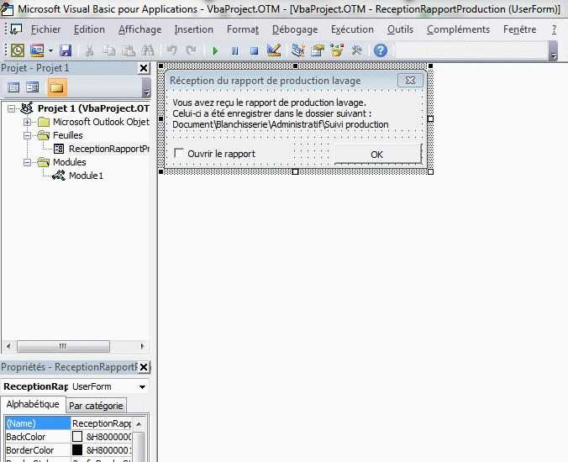Image resolution: width=568 pixels, height=462 pixels.
Task: Select the message label text in UserForm
Action: pyautogui.click(x=281, y=113)
